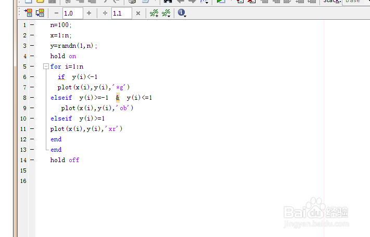This screenshot has height=237, width=370.
Task: Open the show cell titles %% dropdown
Action: click(x=166, y=13)
